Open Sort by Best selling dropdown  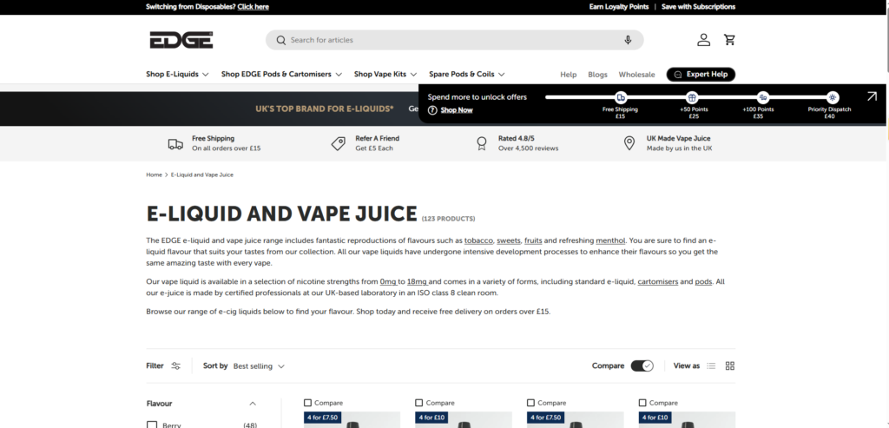(x=259, y=366)
